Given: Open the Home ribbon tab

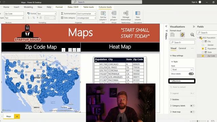Looking at the screenshot, I should pos(6,7).
